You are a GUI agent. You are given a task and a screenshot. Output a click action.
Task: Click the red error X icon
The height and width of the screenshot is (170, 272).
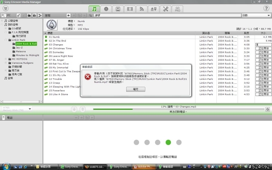(88, 76)
